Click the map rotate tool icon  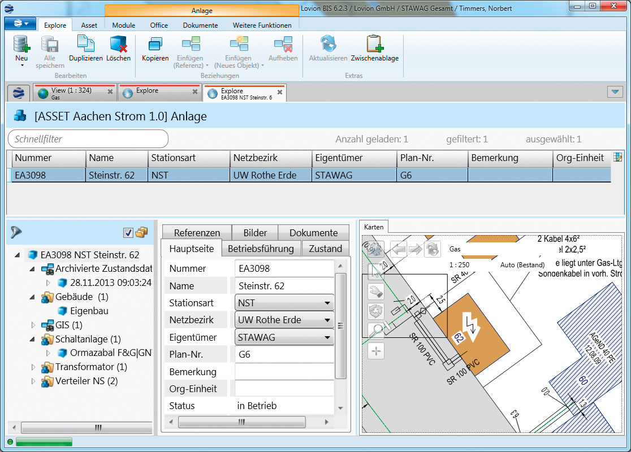376,311
